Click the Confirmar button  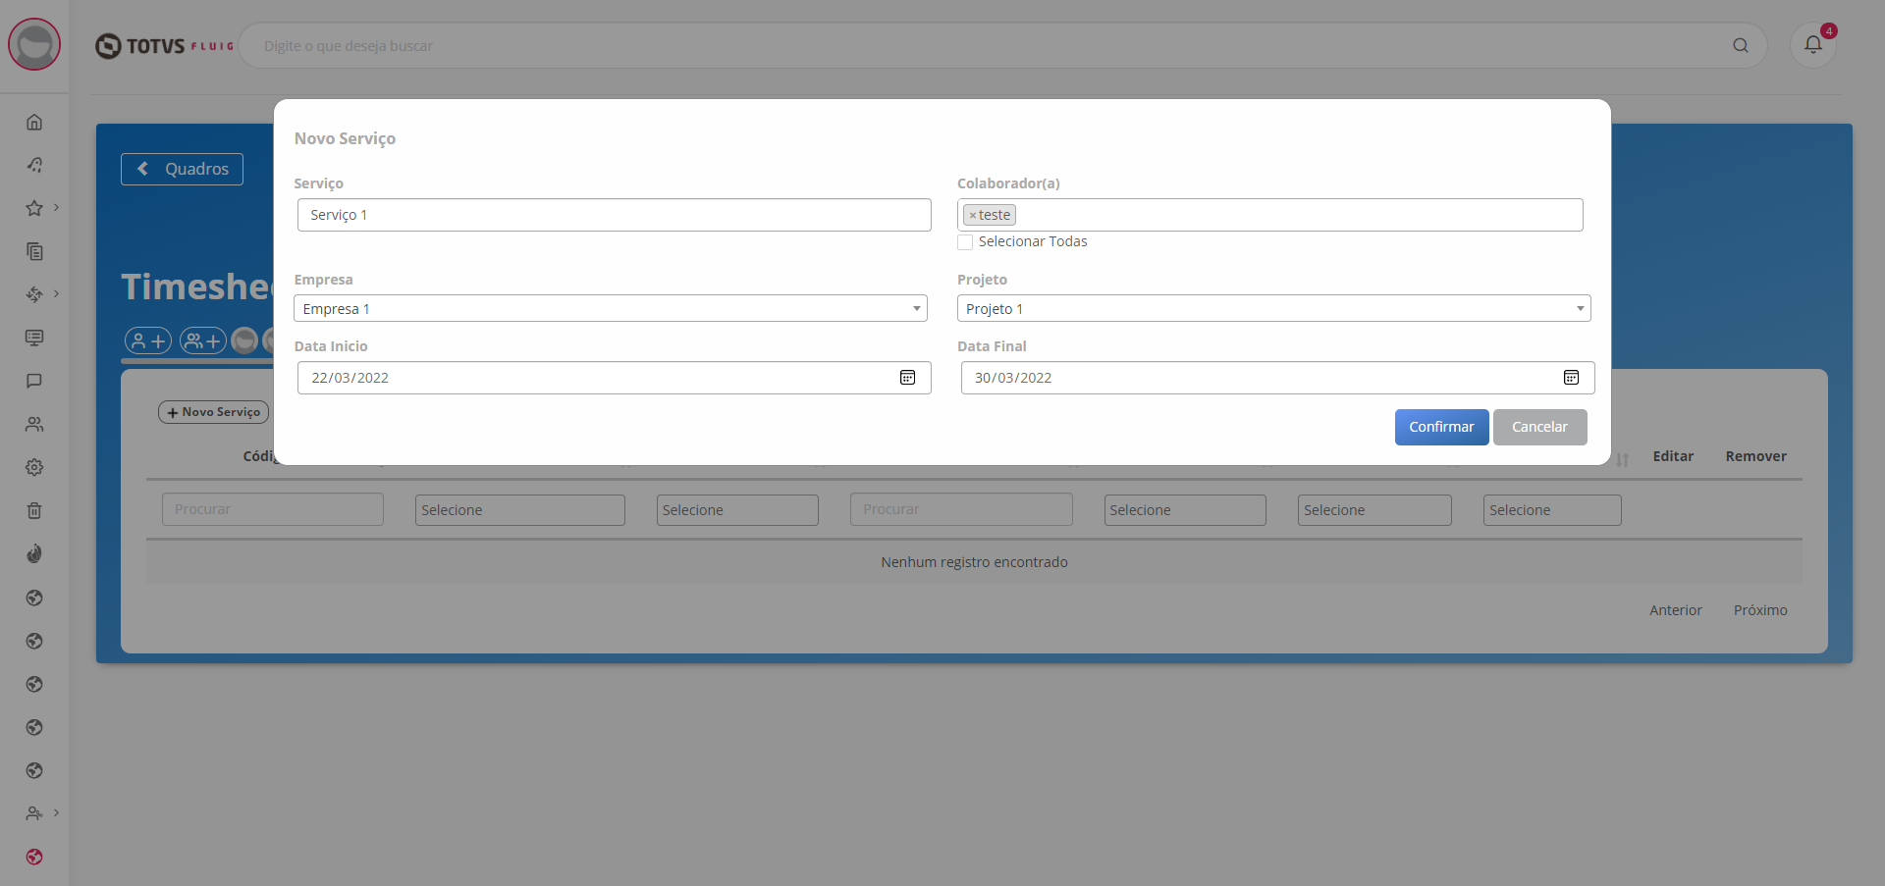pos(1440,427)
